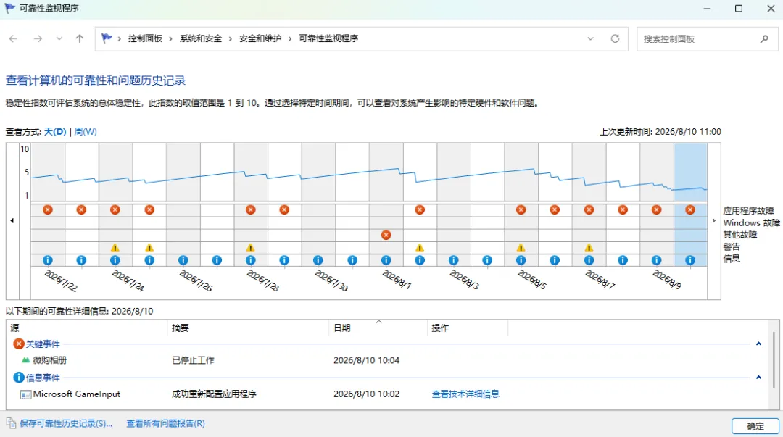Image resolution: width=783 pixels, height=437 pixels.
Task: Select the application failure icon for 2026/7/22
Action: click(48, 209)
